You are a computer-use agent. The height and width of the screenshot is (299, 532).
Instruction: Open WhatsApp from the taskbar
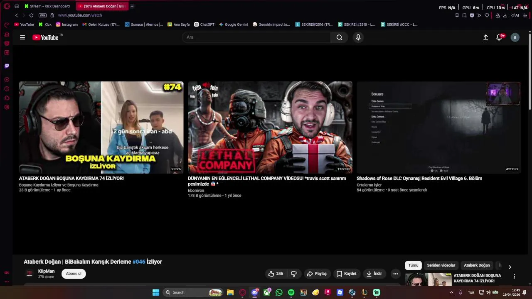pyautogui.click(x=279, y=292)
